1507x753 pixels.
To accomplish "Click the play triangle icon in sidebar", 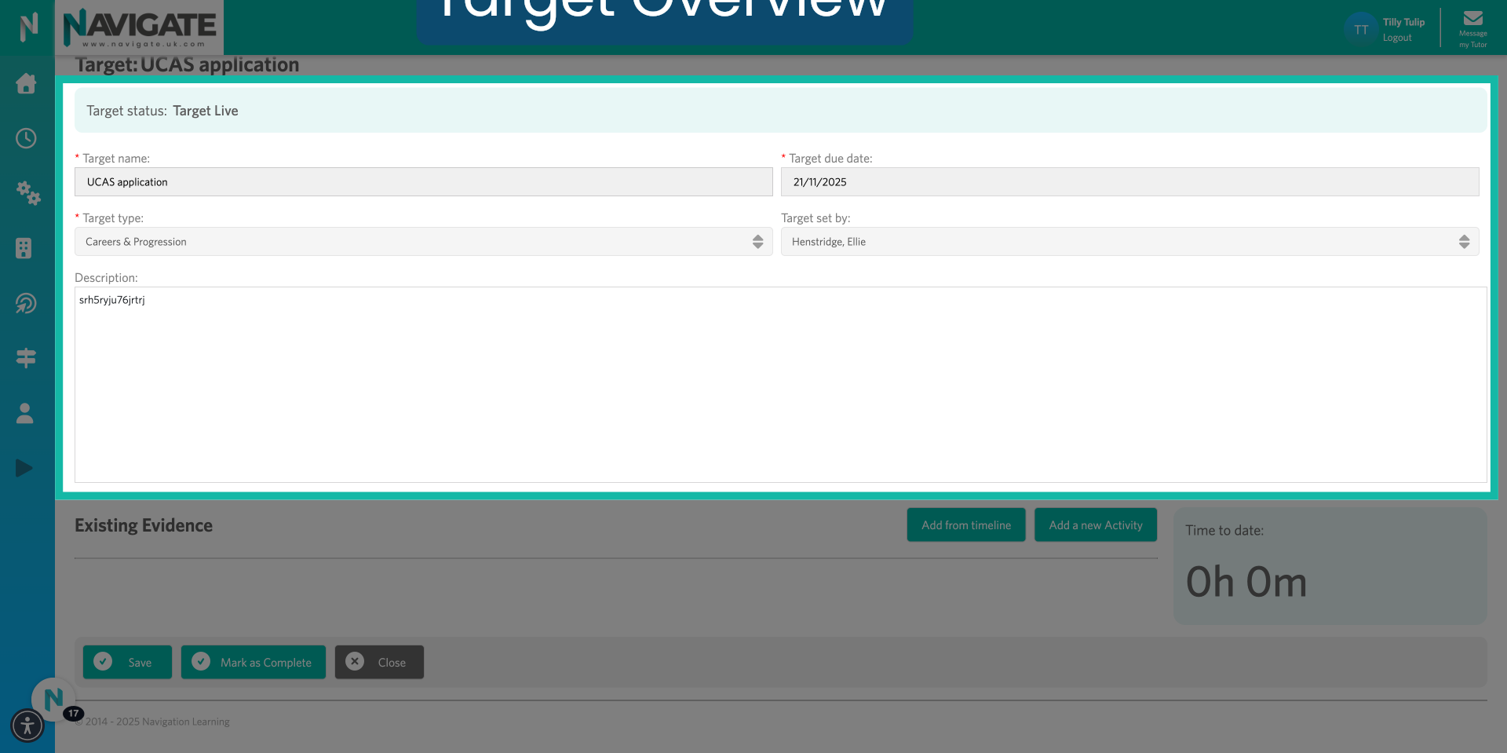I will click(x=24, y=468).
